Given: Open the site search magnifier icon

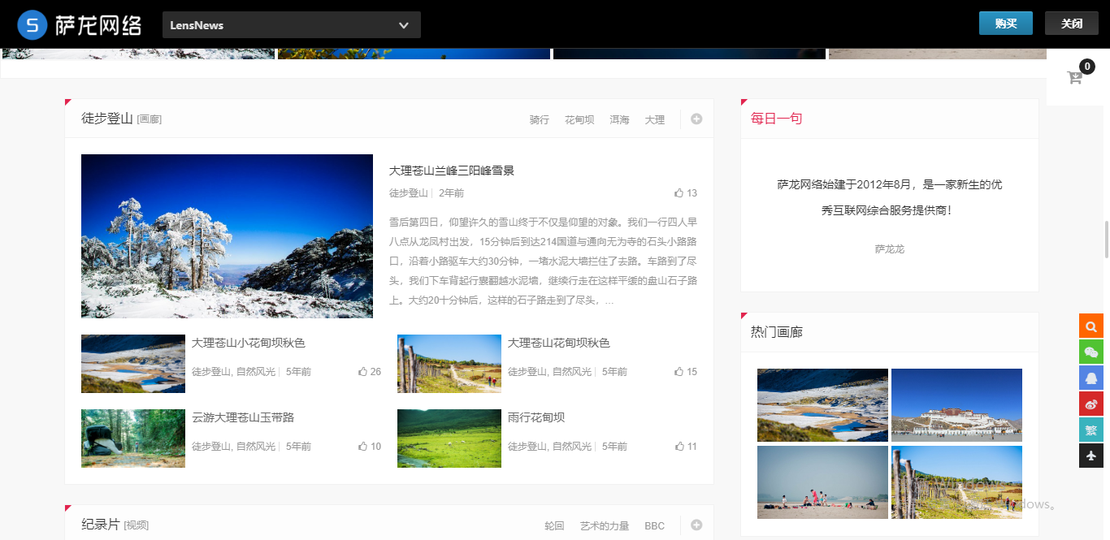Looking at the screenshot, I should coord(1091,326).
